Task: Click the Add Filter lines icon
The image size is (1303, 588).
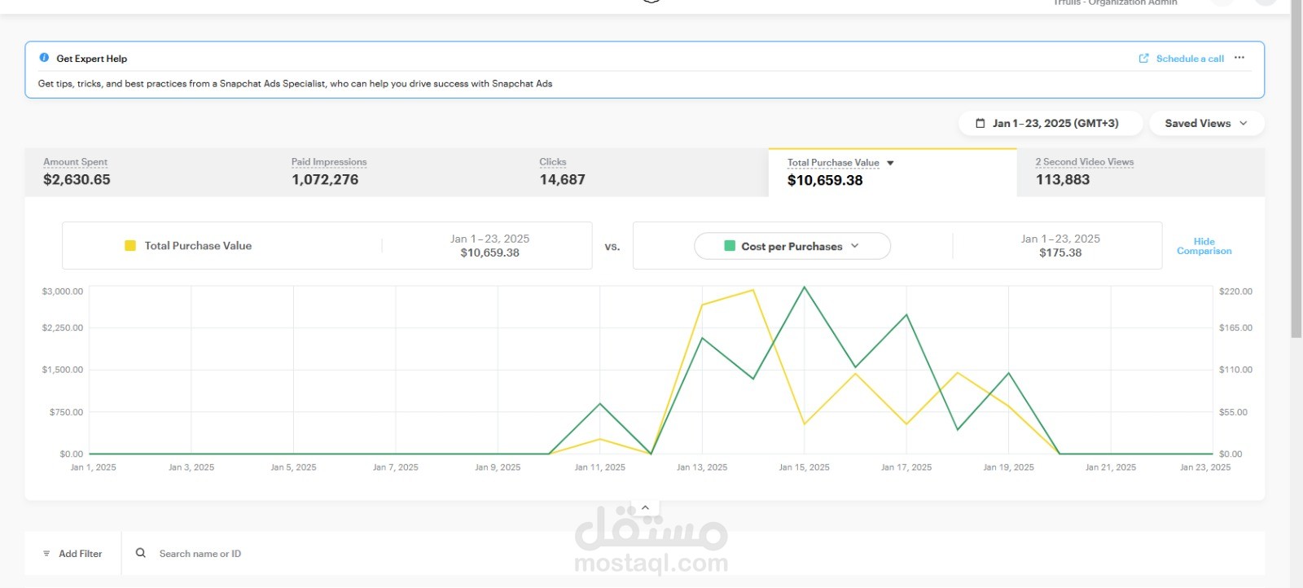Action: point(46,554)
